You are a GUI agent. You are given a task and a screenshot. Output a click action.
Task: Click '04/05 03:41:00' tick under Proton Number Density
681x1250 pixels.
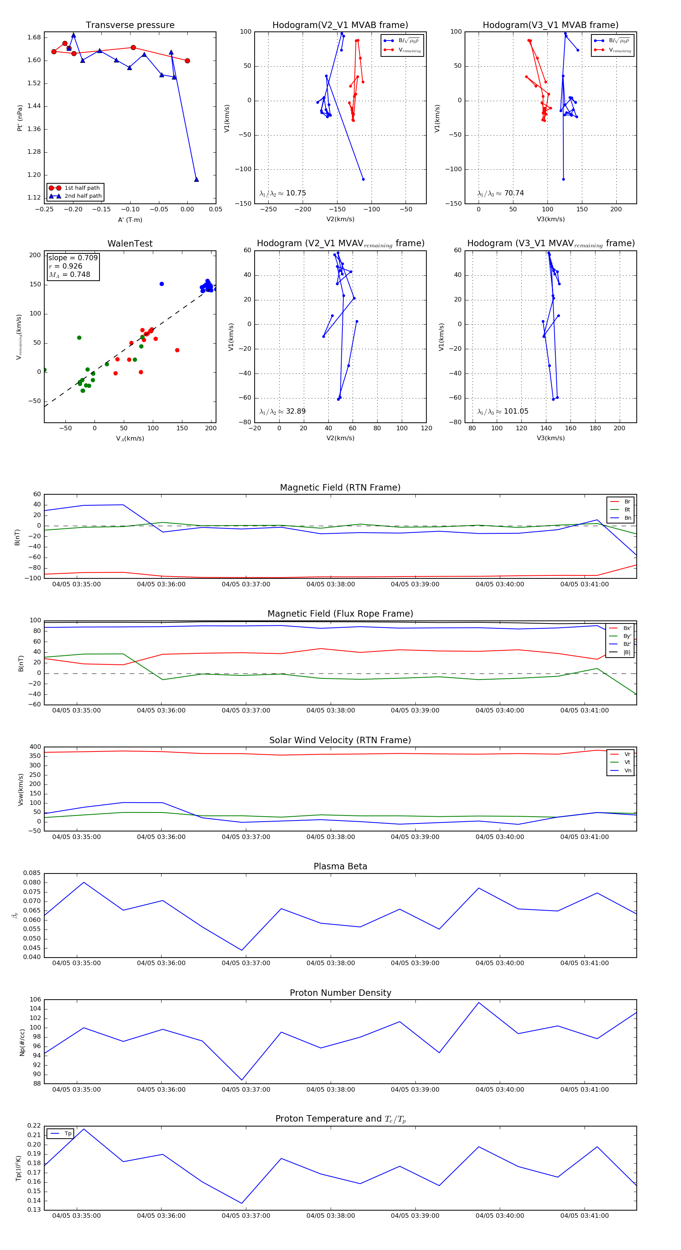(585, 1089)
